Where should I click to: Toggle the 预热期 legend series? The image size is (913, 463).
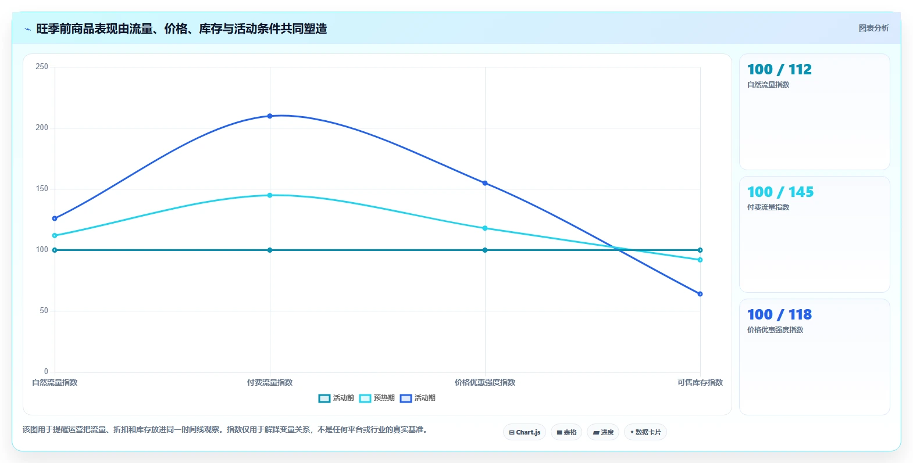click(377, 398)
